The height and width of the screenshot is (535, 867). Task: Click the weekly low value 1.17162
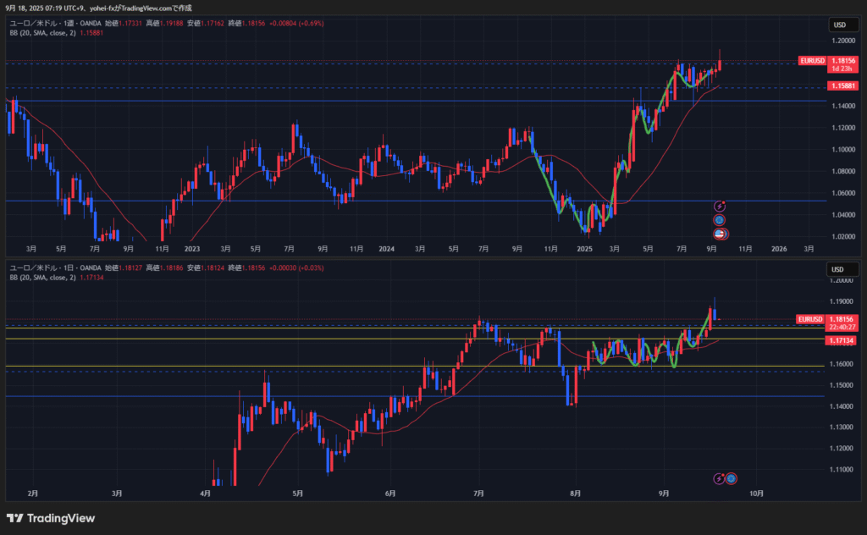213,23
